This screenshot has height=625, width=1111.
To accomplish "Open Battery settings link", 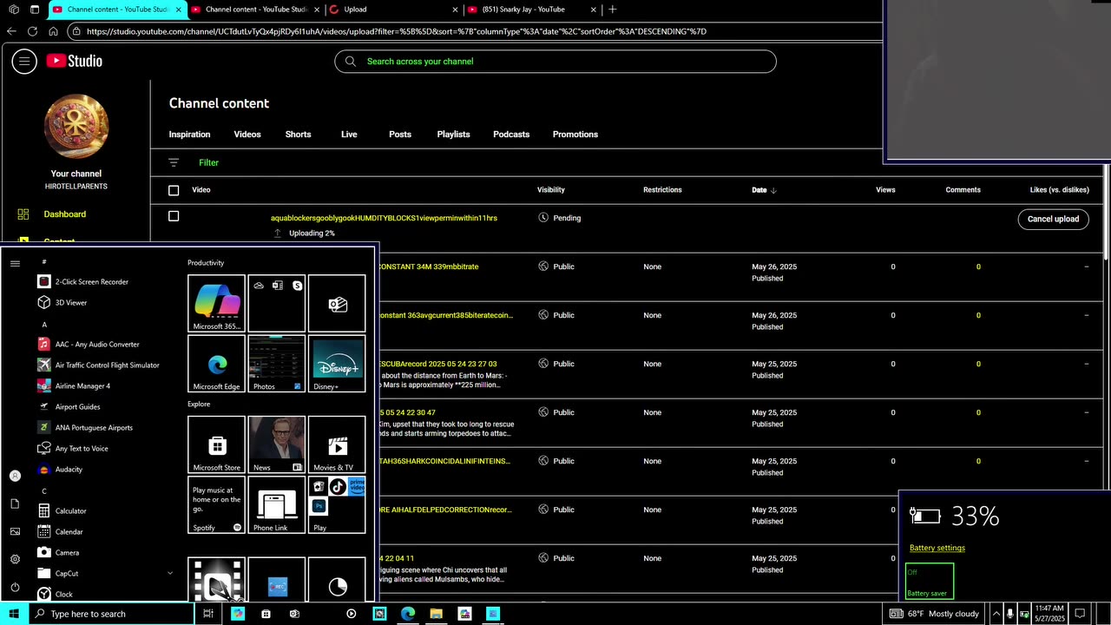I will point(937,548).
